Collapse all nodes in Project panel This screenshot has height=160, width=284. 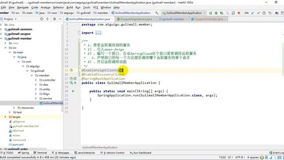[47, 19]
